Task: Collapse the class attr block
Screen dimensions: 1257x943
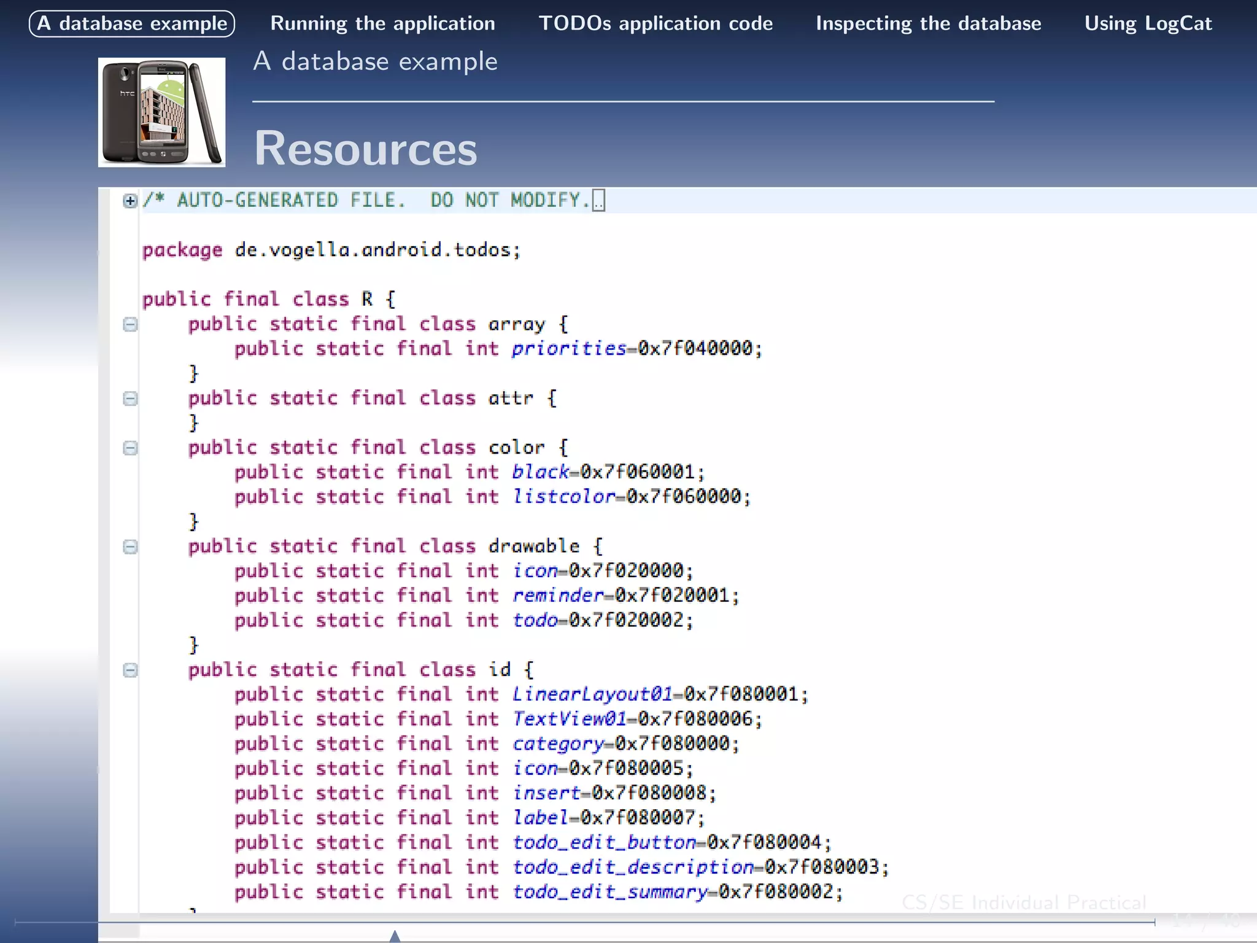Action: 130,398
